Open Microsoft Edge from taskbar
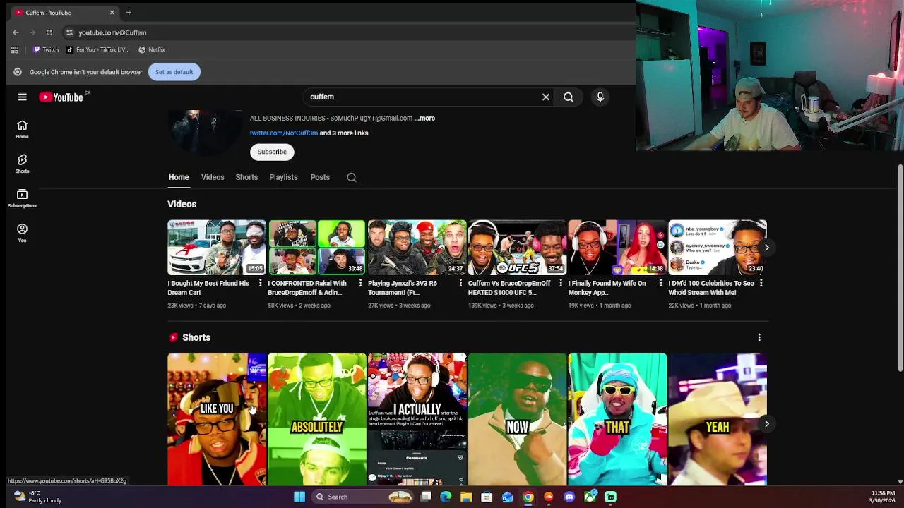This screenshot has height=508, width=904. (446, 497)
